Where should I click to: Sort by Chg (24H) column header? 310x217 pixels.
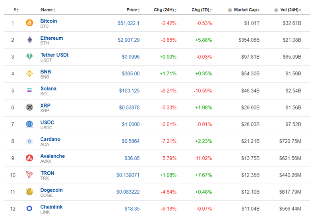pyautogui.click(x=164, y=10)
